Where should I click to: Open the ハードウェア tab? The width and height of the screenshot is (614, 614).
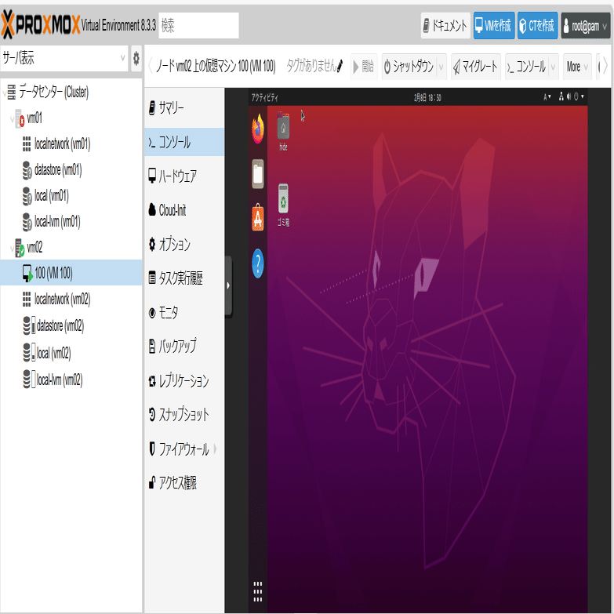184,176
